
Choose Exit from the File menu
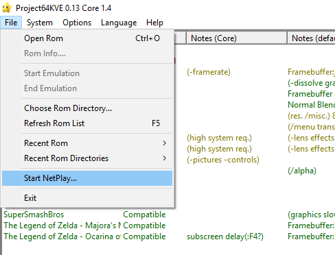(x=87, y=198)
